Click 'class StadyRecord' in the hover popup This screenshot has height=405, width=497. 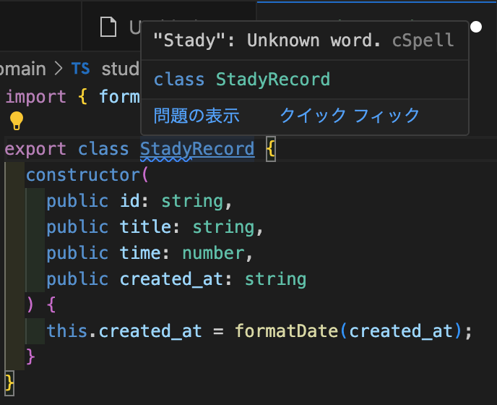point(242,80)
